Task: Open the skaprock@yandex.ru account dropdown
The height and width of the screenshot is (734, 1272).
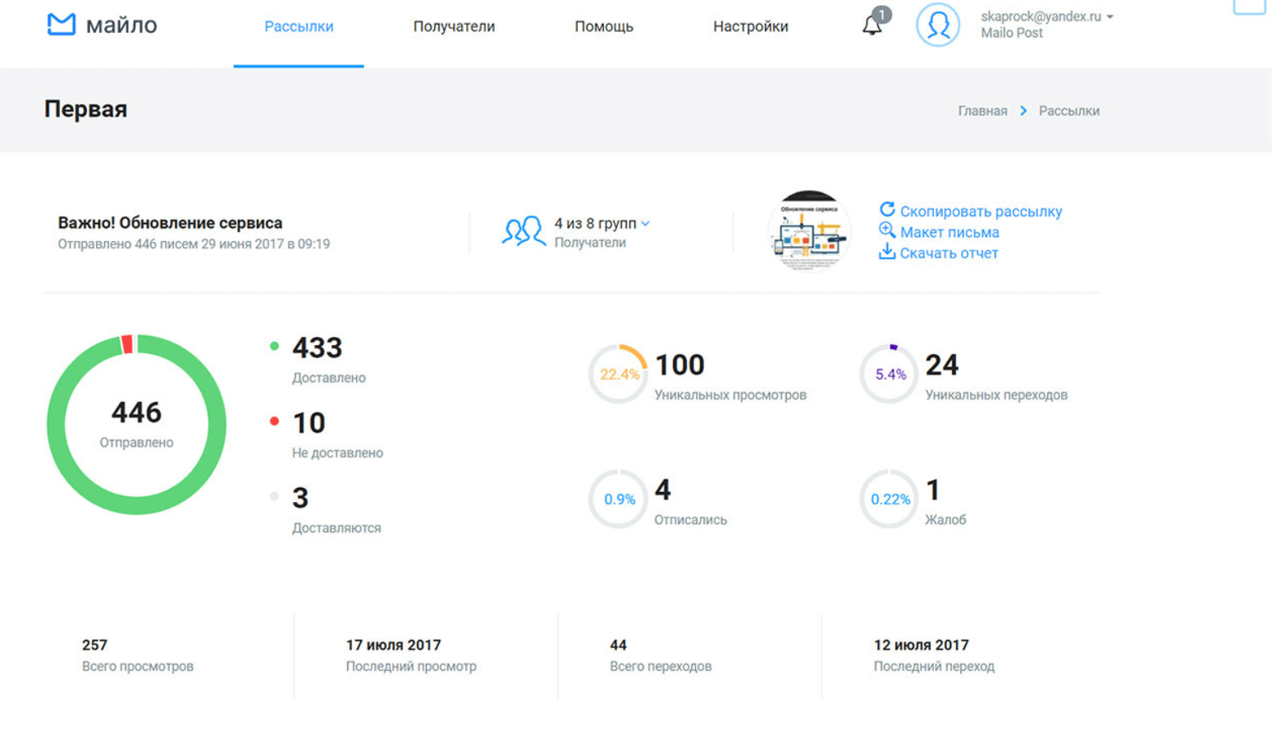Action: pyautogui.click(x=1047, y=16)
